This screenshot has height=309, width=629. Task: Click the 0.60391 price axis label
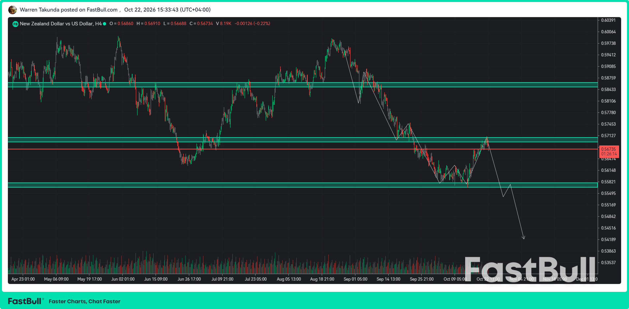tap(608, 20)
